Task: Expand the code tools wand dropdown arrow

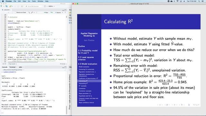Action: 34,13
